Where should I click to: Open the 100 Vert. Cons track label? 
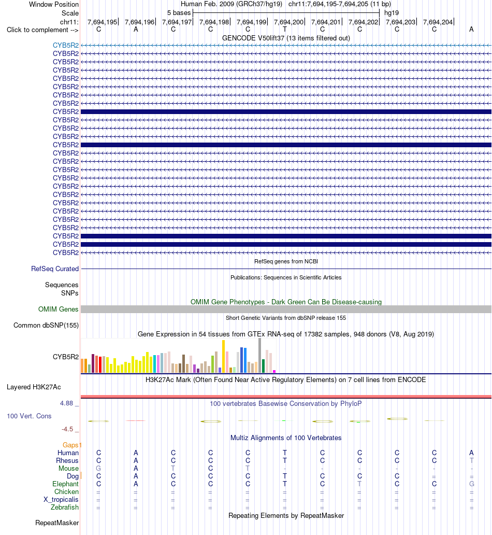coord(29,416)
